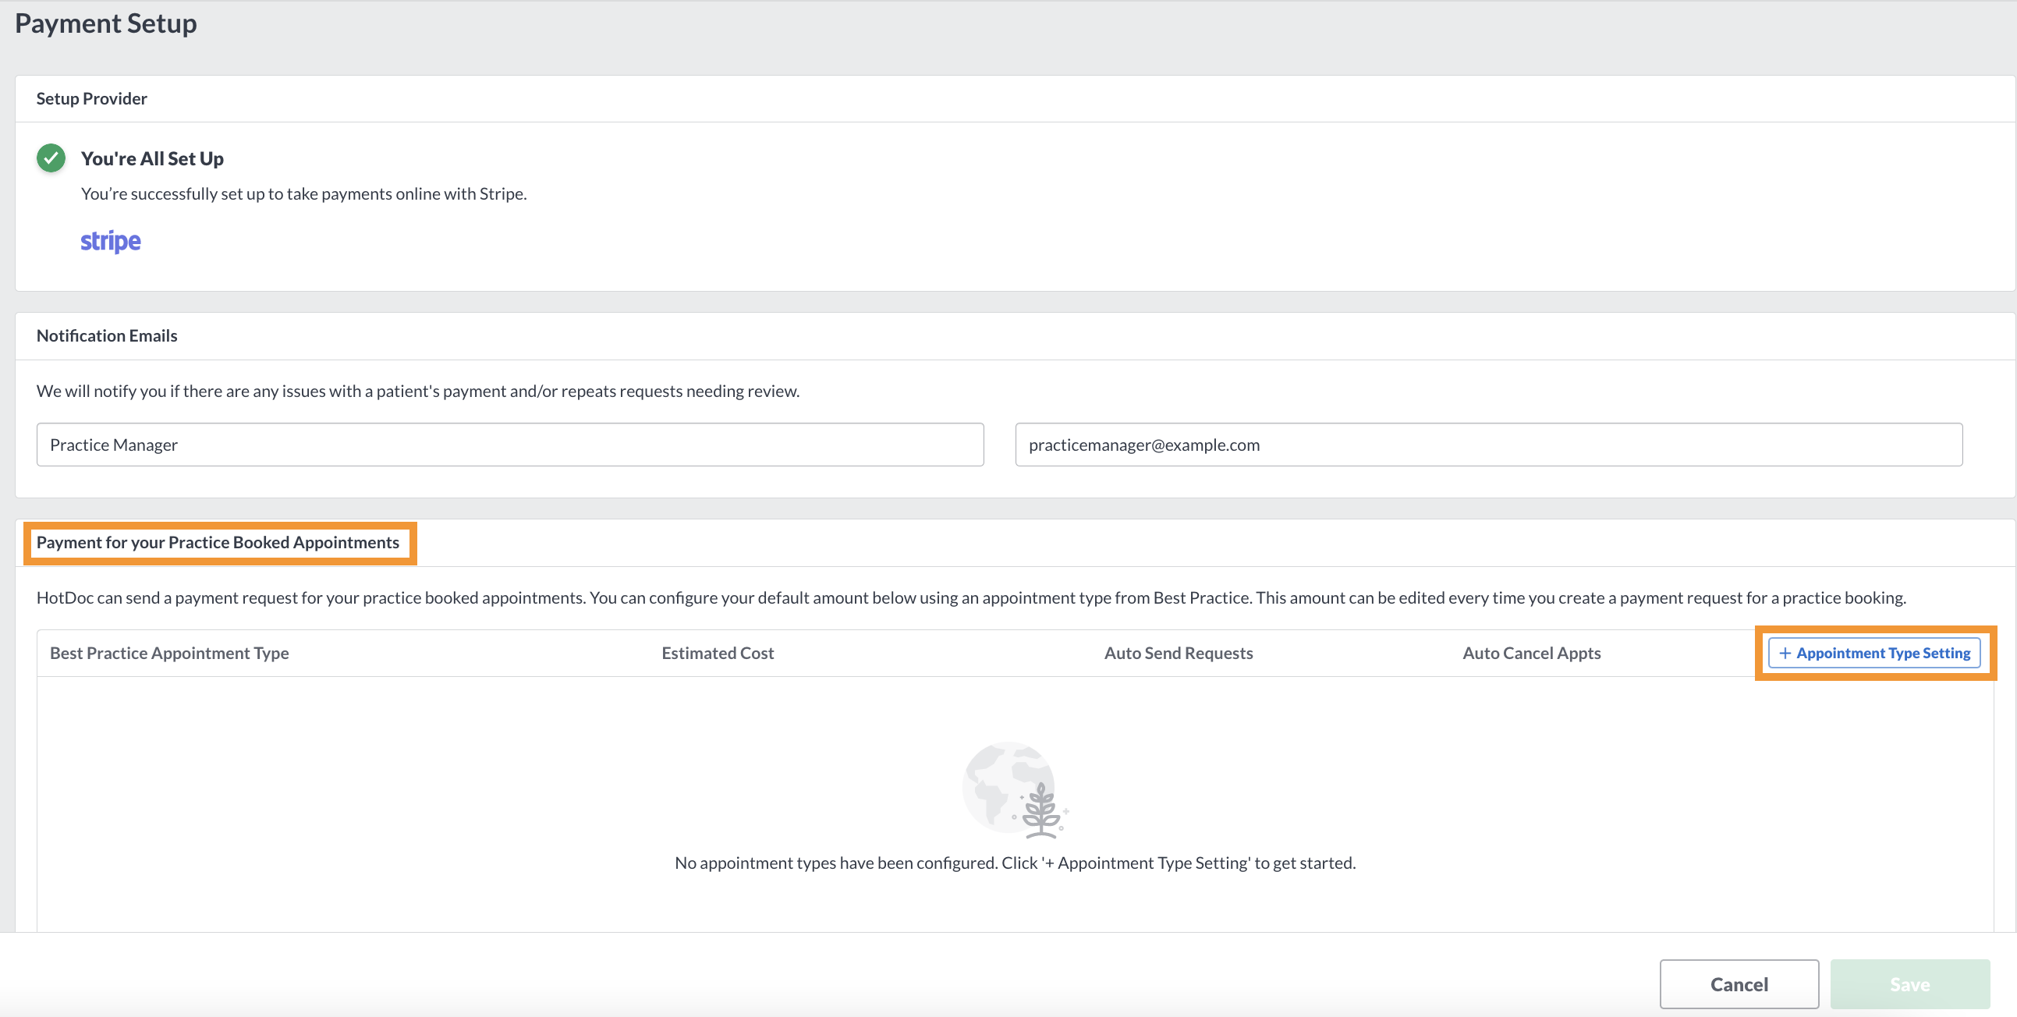The height and width of the screenshot is (1017, 2017).
Task: Click the empty-state globe and plant illustration
Action: click(x=1015, y=790)
